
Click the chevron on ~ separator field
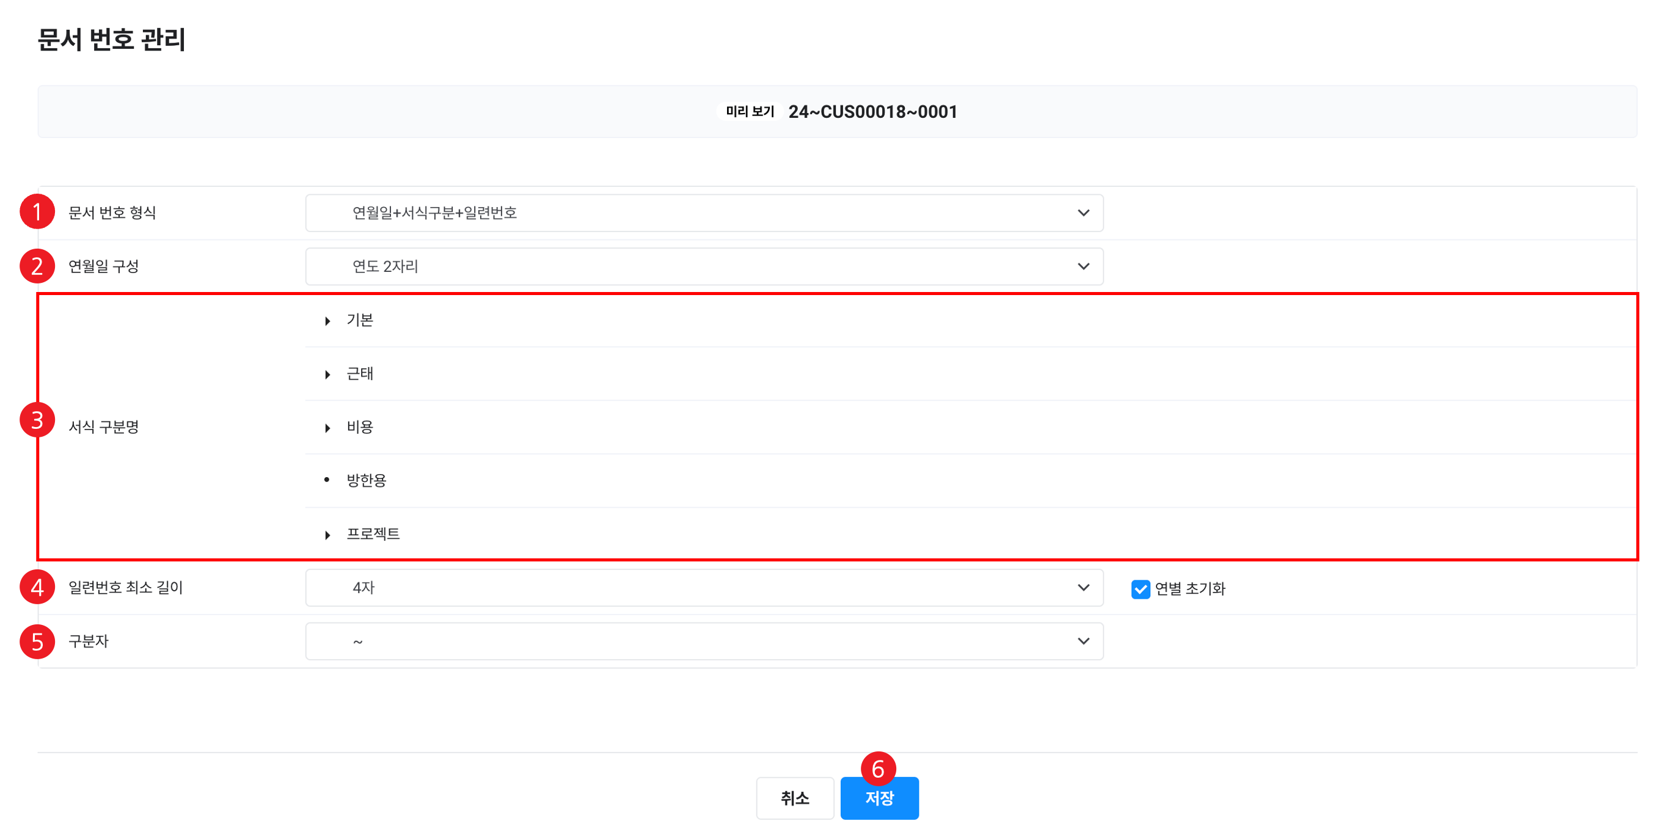click(1083, 641)
